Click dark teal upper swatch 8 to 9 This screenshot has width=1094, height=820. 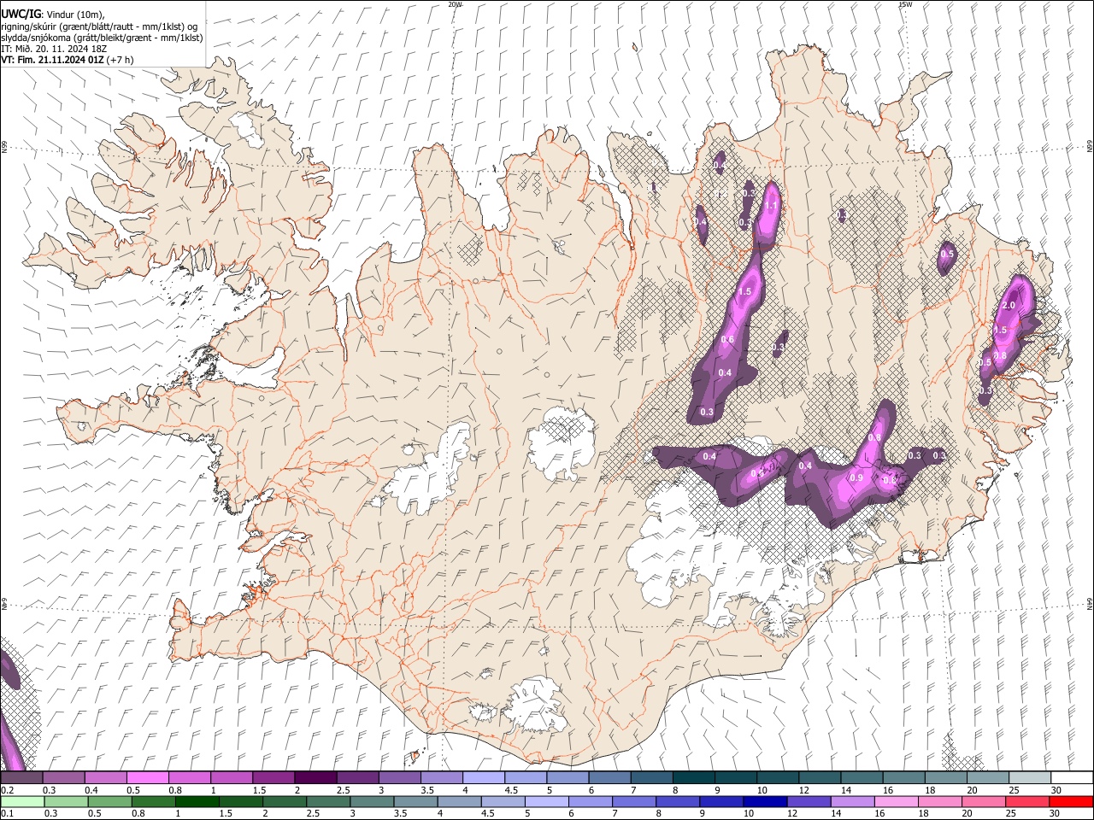pyautogui.click(x=693, y=778)
